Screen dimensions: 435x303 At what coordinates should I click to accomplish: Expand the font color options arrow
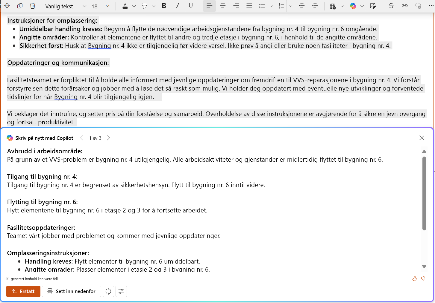click(x=134, y=6)
